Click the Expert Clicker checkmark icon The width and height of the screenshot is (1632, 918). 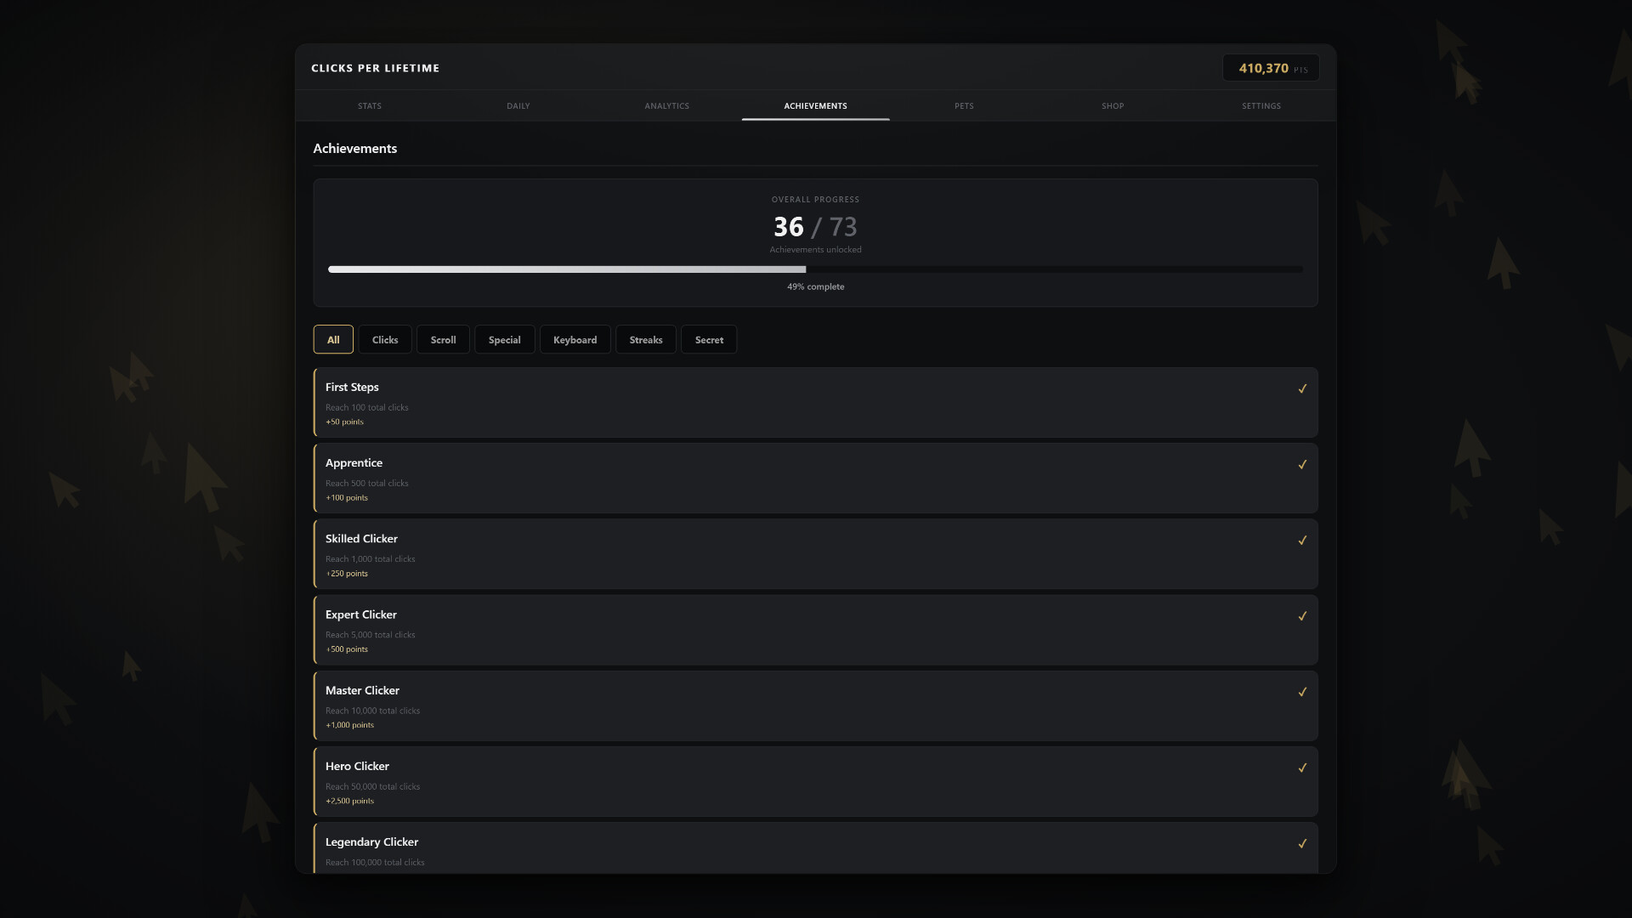point(1302,615)
